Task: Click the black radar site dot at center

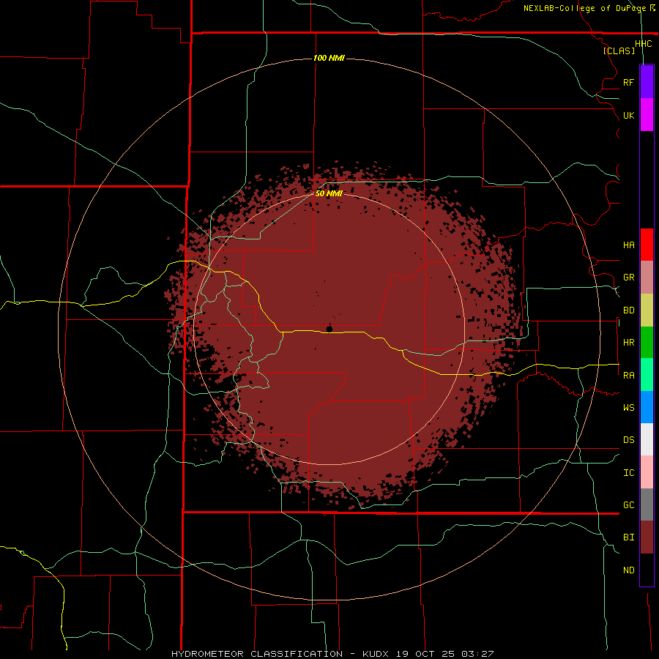Action: click(x=329, y=329)
